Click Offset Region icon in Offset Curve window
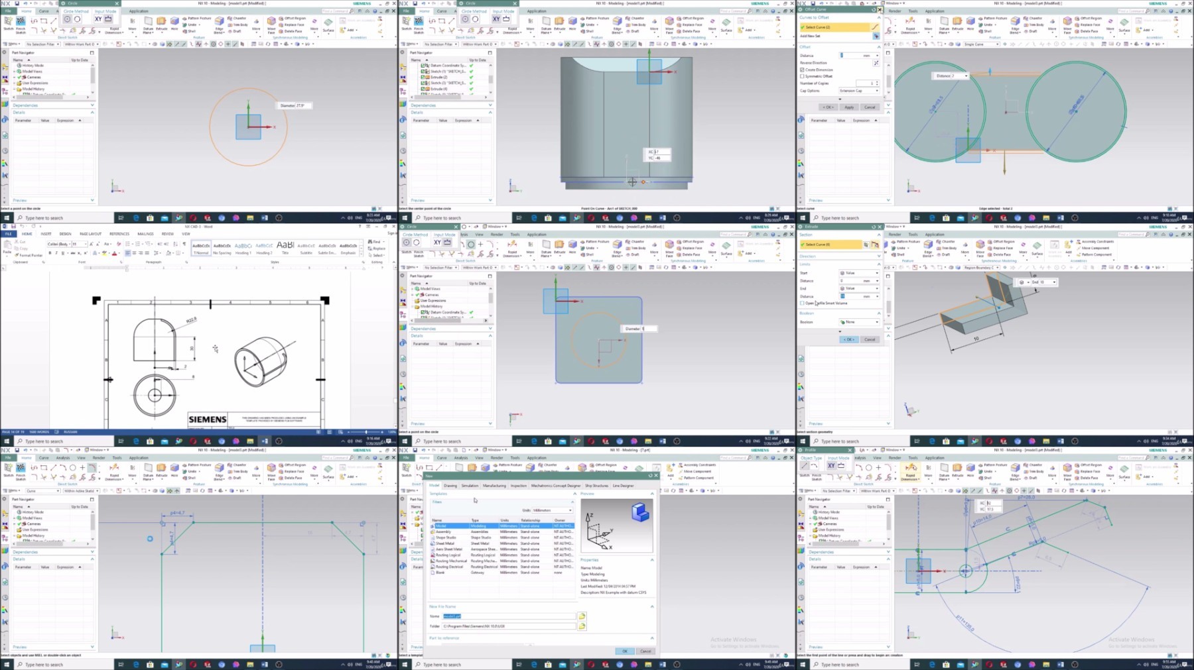 [1077, 19]
